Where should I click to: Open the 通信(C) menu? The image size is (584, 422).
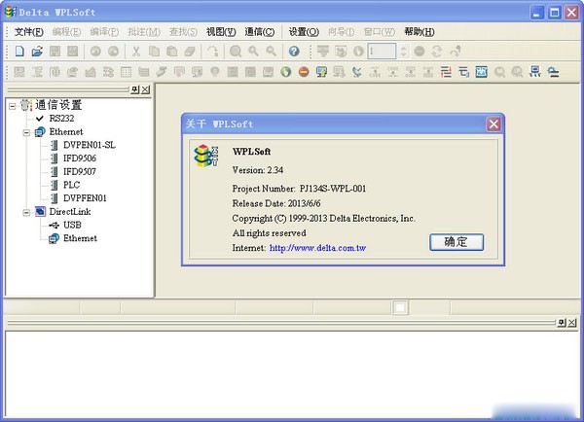coord(260,32)
